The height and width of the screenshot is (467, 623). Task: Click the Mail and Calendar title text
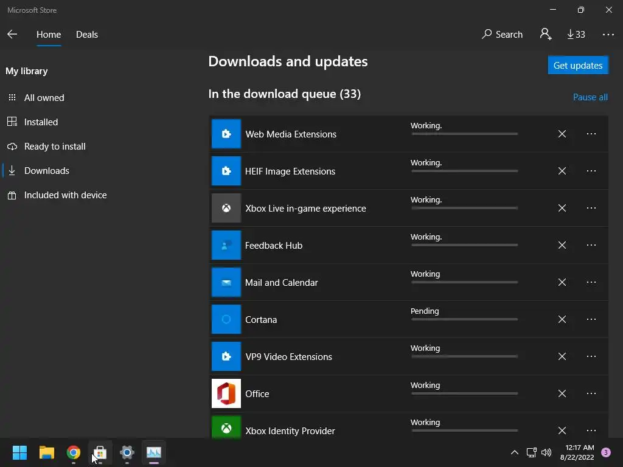[x=281, y=283]
